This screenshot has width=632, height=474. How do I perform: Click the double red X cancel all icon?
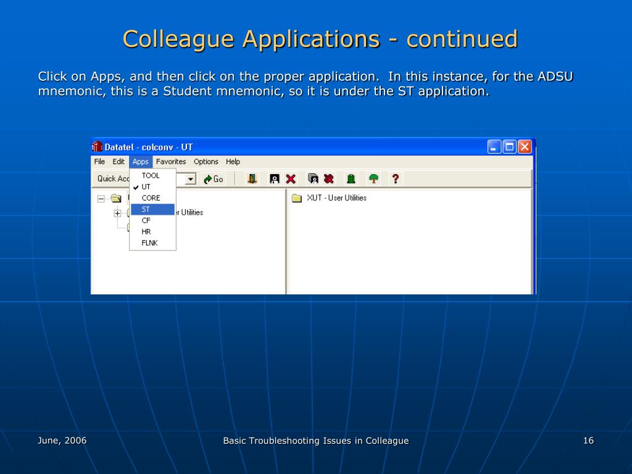(x=329, y=178)
